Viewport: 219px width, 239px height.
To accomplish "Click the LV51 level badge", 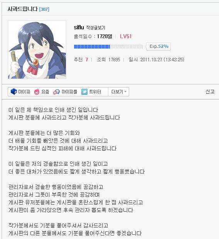I will 126,36.
